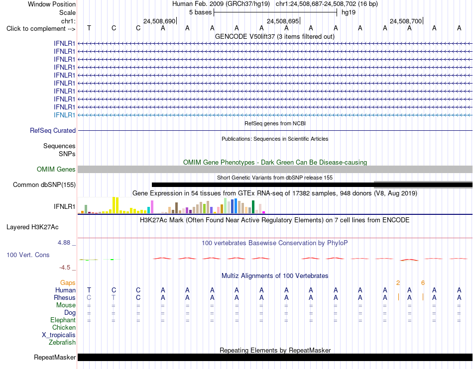Click the dark green bar in GTEx chart
The height and width of the screenshot is (369, 473).
(x=253, y=207)
